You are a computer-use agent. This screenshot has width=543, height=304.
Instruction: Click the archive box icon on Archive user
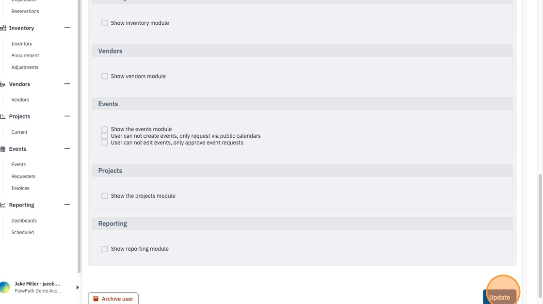click(x=96, y=299)
